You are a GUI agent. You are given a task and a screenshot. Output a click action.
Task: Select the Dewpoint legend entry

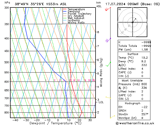(x=73, y=12)
